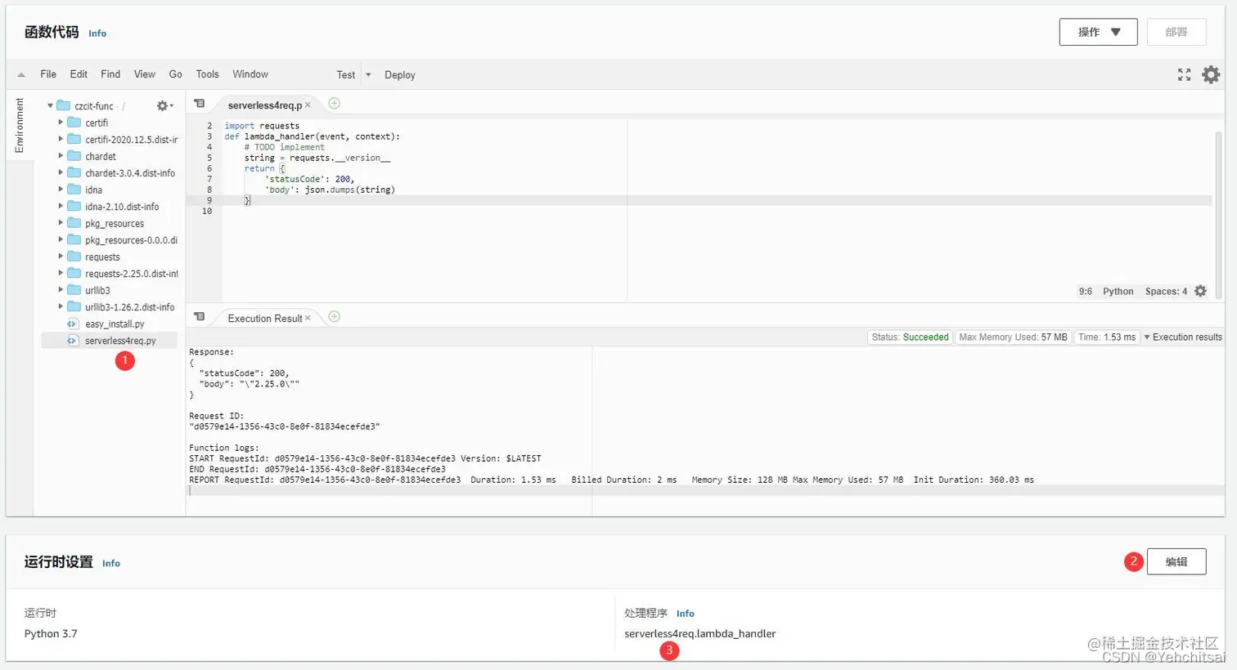Expand the certifi folder
This screenshot has height=670, width=1237.
click(61, 123)
